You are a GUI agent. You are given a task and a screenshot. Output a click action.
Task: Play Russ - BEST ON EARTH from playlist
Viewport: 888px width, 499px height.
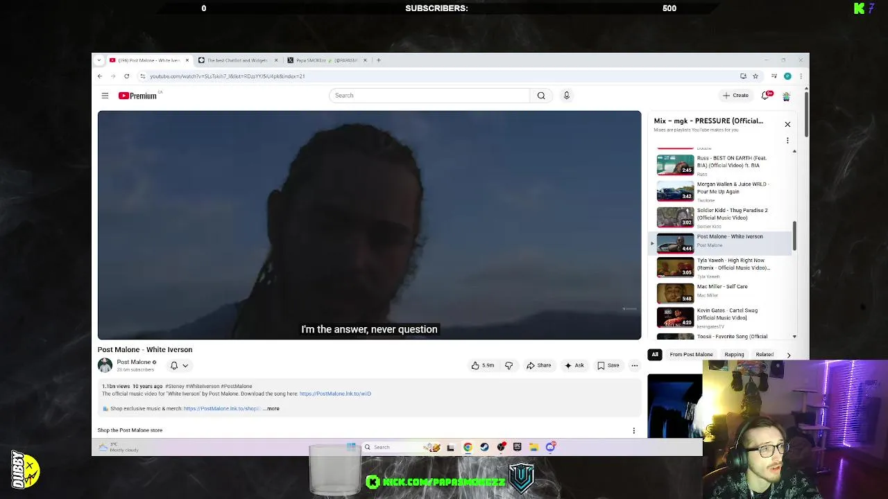point(721,165)
